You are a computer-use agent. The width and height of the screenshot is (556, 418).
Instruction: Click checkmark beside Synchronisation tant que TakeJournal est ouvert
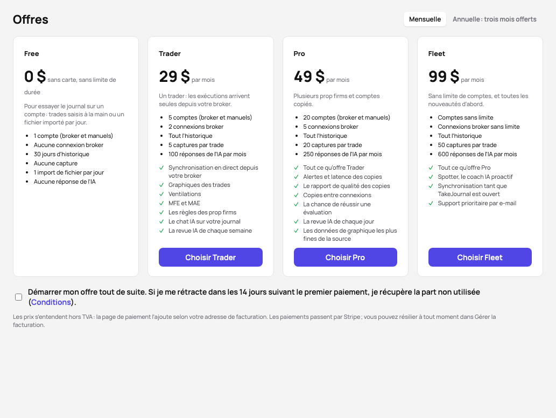(431, 186)
